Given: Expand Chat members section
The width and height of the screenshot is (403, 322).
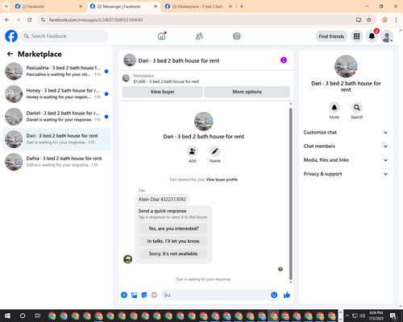Looking at the screenshot, I should (x=346, y=147).
